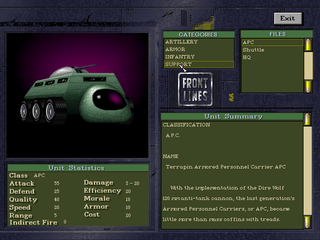
Task: Click Unit Summary bullet scroll-down arrow
Action: point(307,222)
